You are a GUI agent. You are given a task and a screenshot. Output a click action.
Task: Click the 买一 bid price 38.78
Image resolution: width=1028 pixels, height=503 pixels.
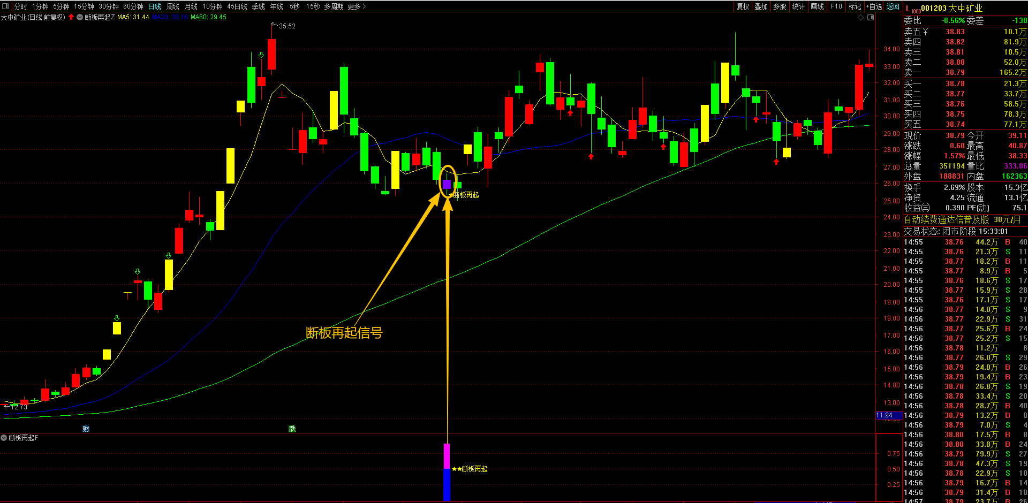[955, 83]
